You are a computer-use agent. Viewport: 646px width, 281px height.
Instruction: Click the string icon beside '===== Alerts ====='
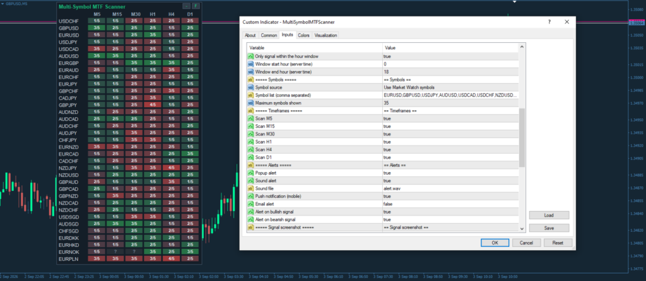(250, 166)
